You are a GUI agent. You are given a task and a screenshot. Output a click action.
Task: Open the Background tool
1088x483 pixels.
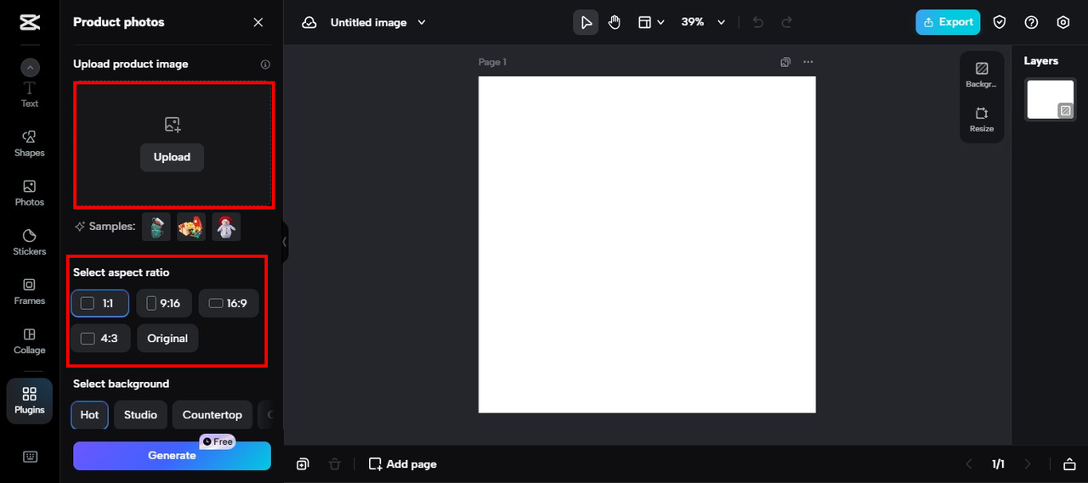point(982,75)
